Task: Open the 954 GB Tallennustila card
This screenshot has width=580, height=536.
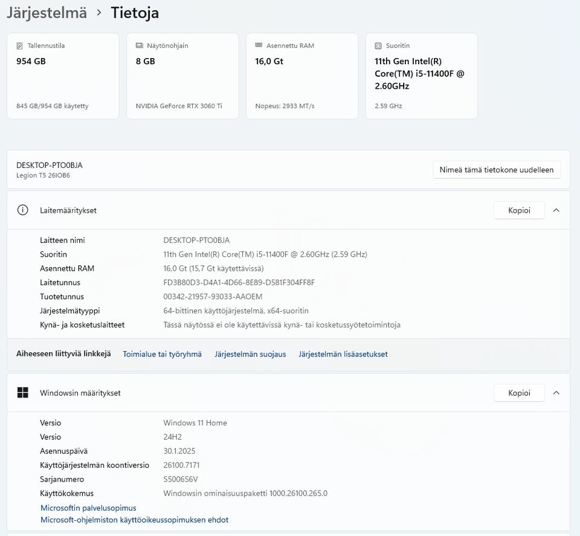Action: pyautogui.click(x=63, y=76)
